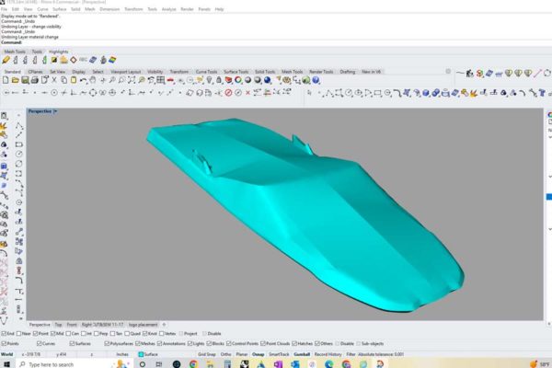Open the Perspective viewport title dropdown

pos(55,111)
